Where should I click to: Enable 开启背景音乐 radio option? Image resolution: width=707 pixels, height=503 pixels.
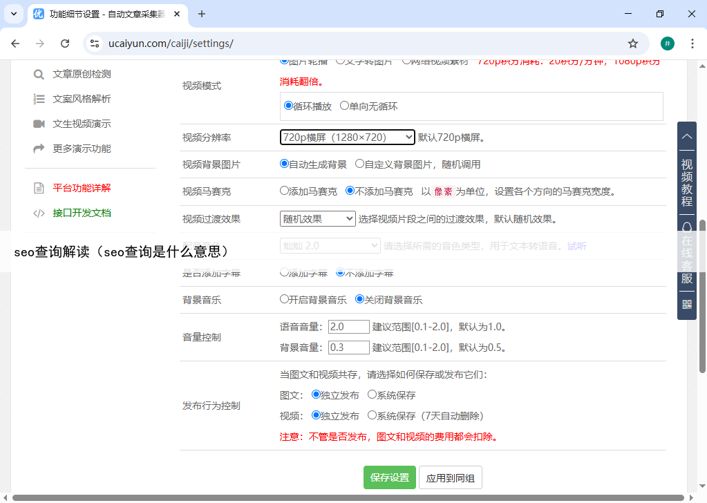click(x=284, y=300)
